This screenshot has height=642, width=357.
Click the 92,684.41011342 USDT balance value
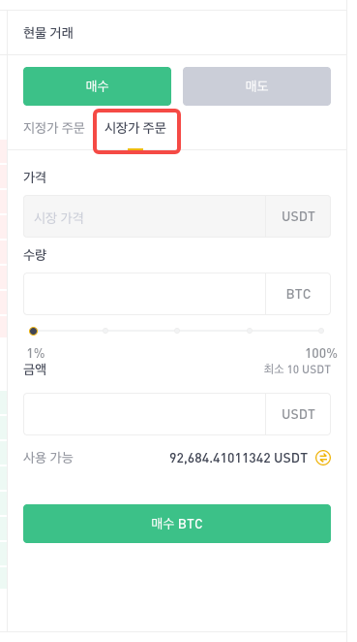[238, 458]
